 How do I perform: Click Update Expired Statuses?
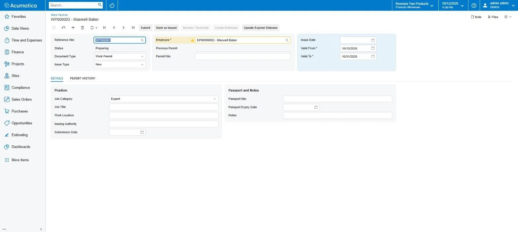click(x=261, y=28)
